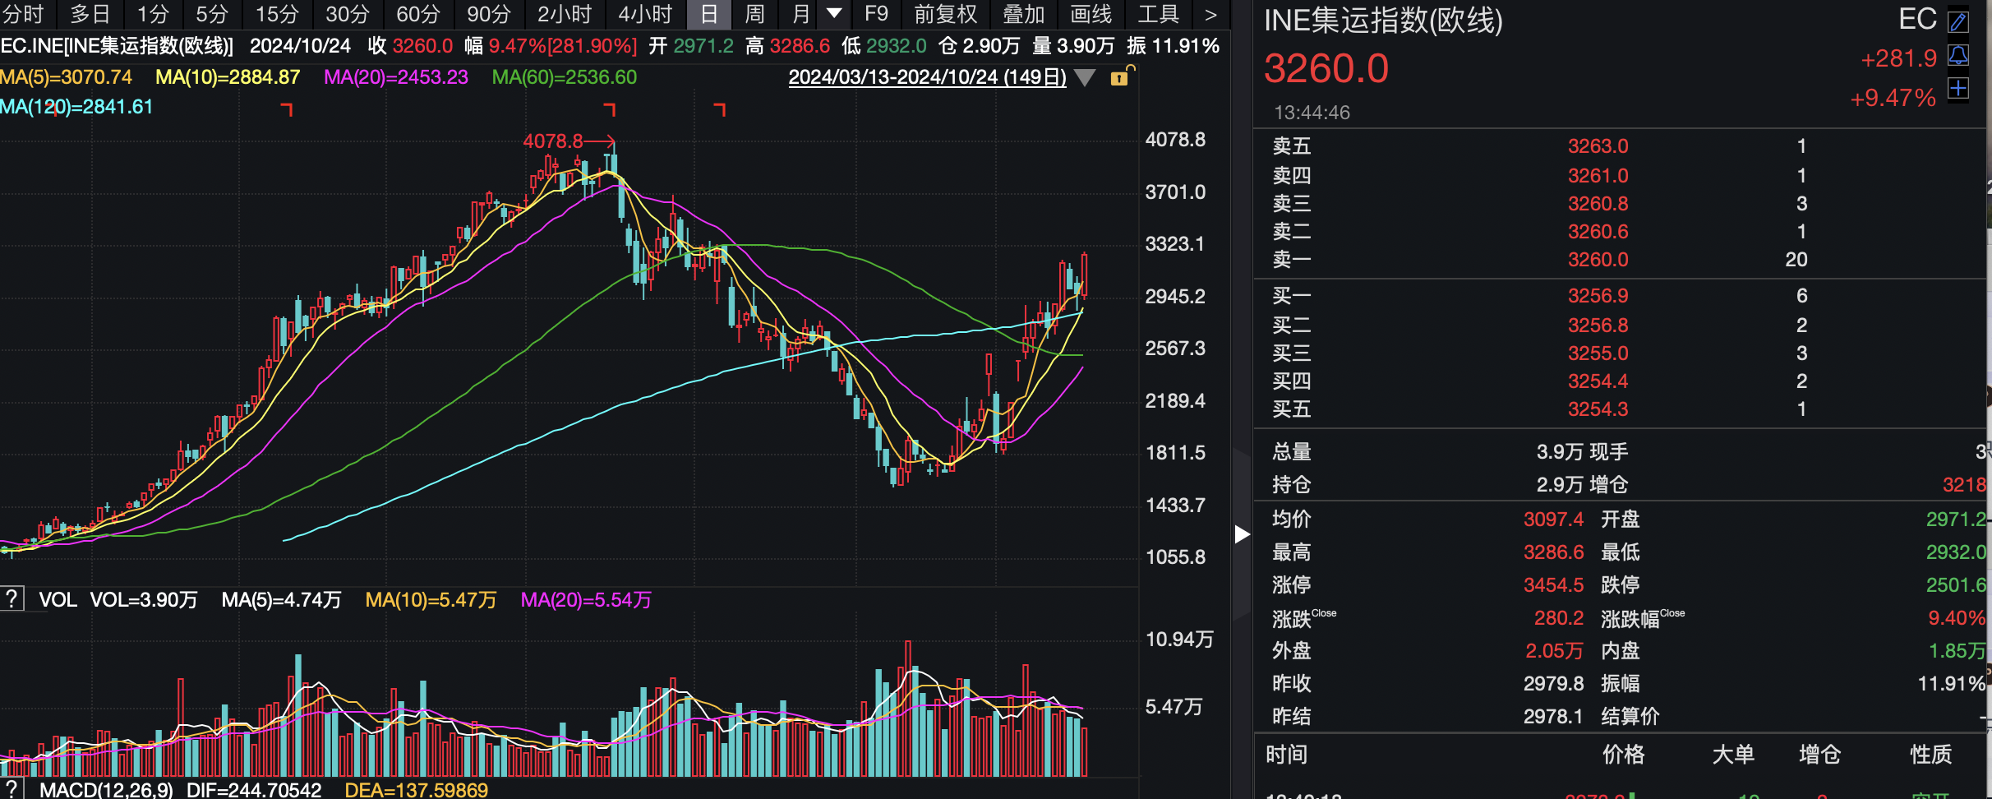This screenshot has height=799, width=1992.
Task: Collapse right quote panel with white triangle
Action: 1242,535
